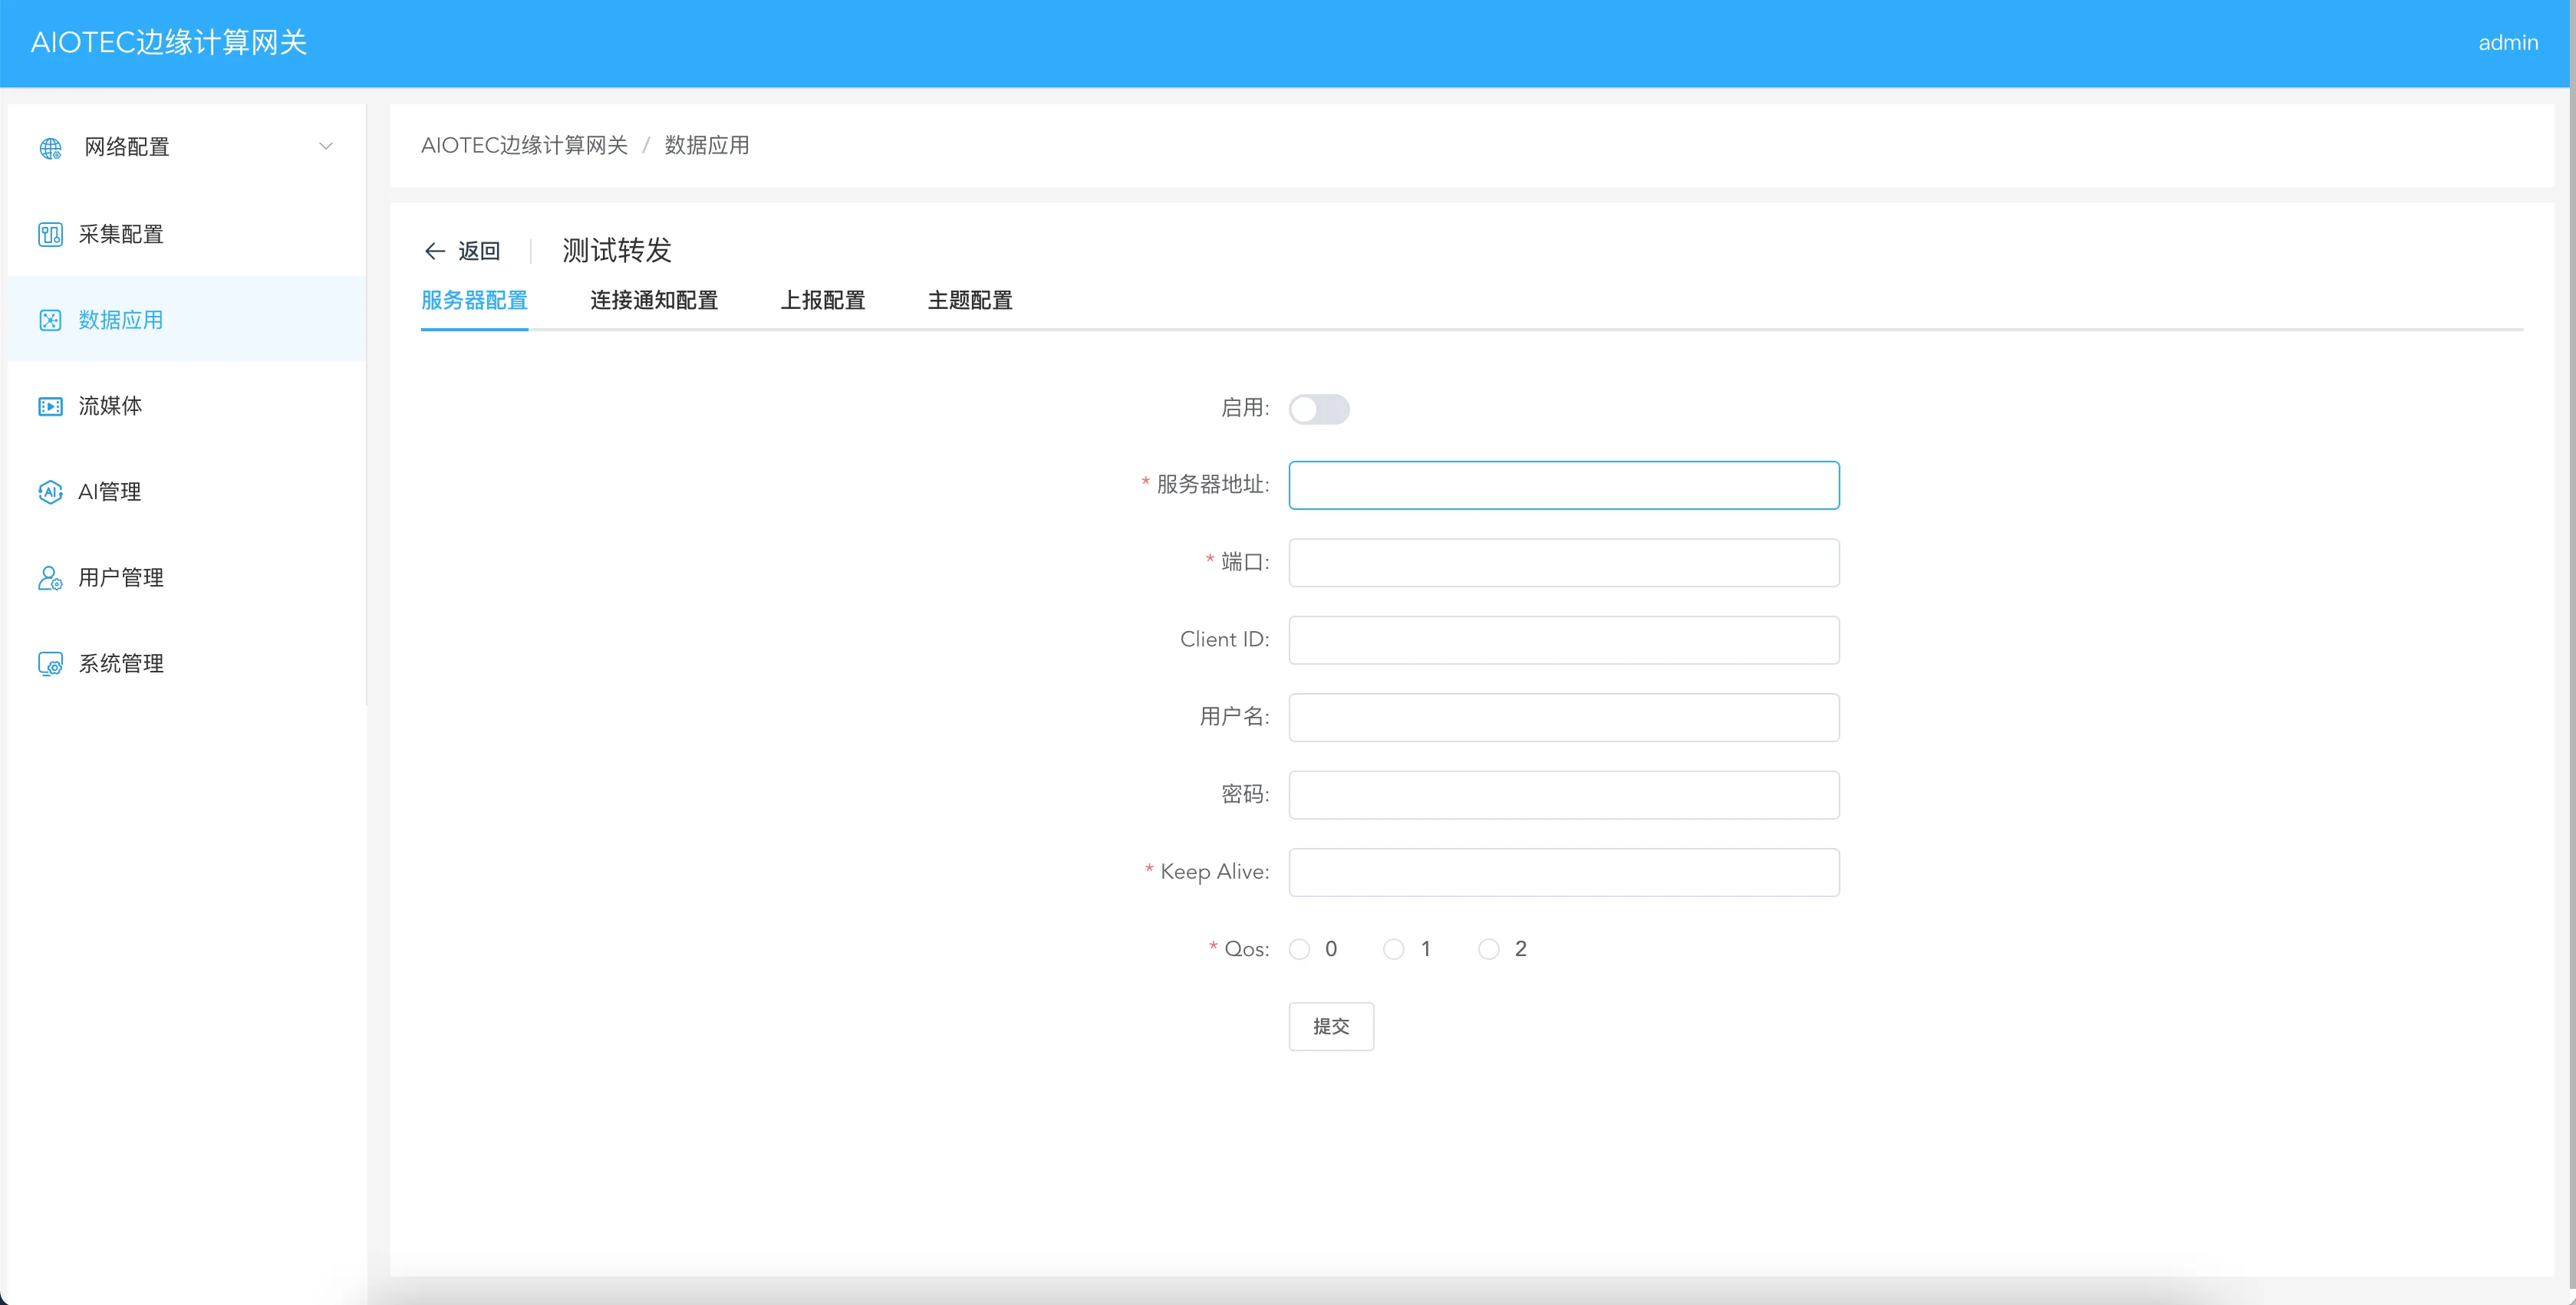Click the 数据应用 sidebar icon
Screen dimensions: 2576x1305
coord(50,320)
